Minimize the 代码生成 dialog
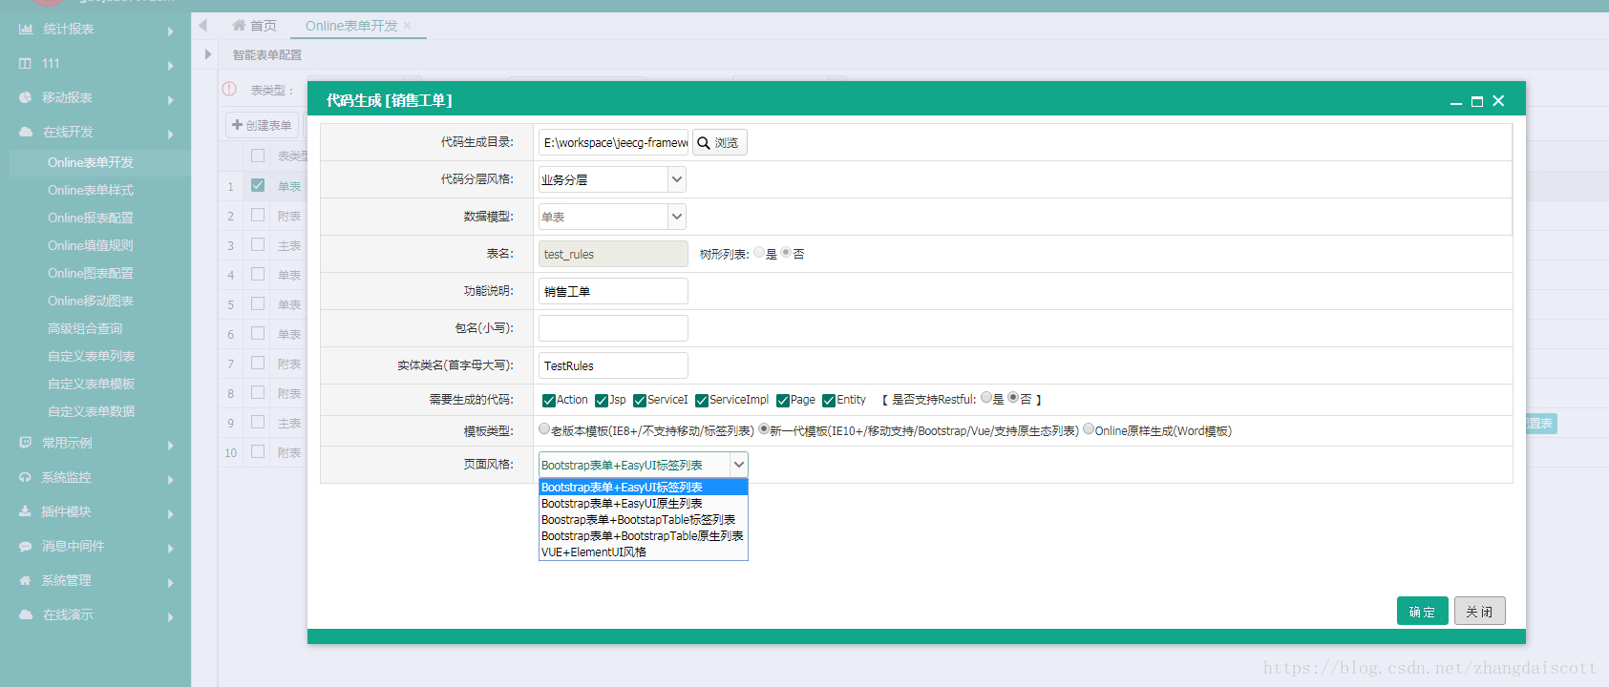Image resolution: width=1609 pixels, height=687 pixels. [1456, 101]
